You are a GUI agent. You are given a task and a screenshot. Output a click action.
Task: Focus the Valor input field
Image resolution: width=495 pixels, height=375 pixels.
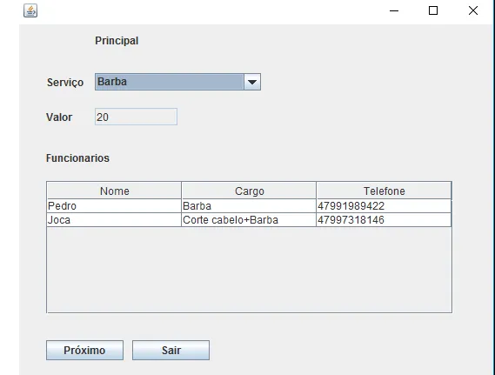pos(136,117)
